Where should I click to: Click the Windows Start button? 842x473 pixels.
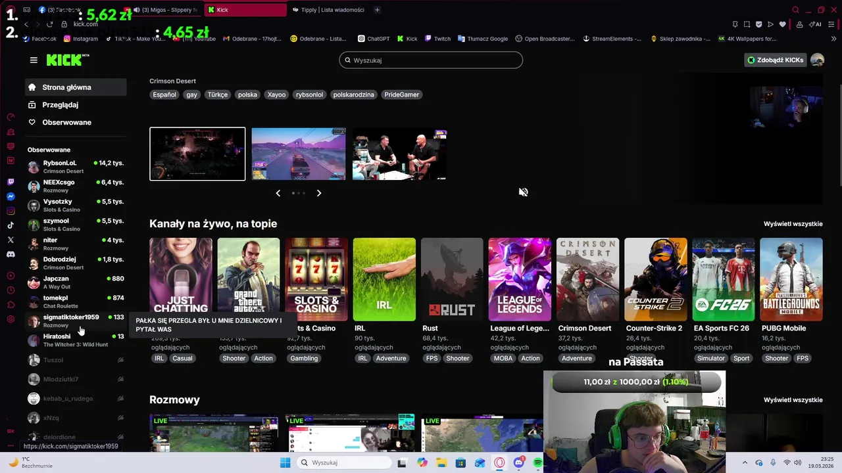[x=285, y=462]
